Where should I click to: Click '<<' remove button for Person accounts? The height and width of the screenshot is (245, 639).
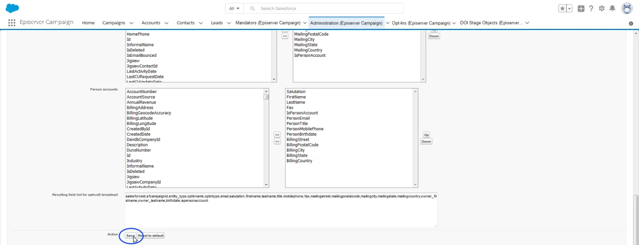[x=277, y=142]
